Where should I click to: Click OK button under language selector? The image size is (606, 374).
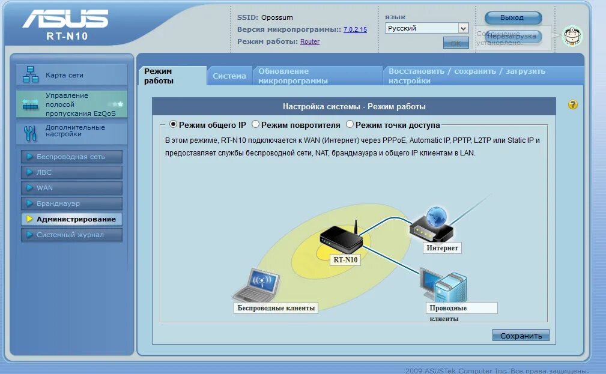(456, 43)
